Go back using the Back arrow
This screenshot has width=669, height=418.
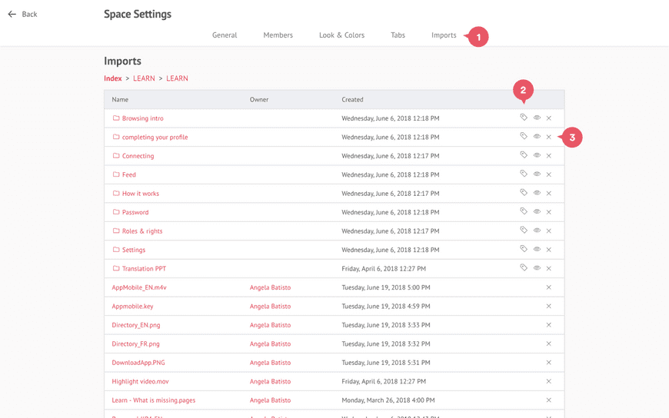[22, 14]
